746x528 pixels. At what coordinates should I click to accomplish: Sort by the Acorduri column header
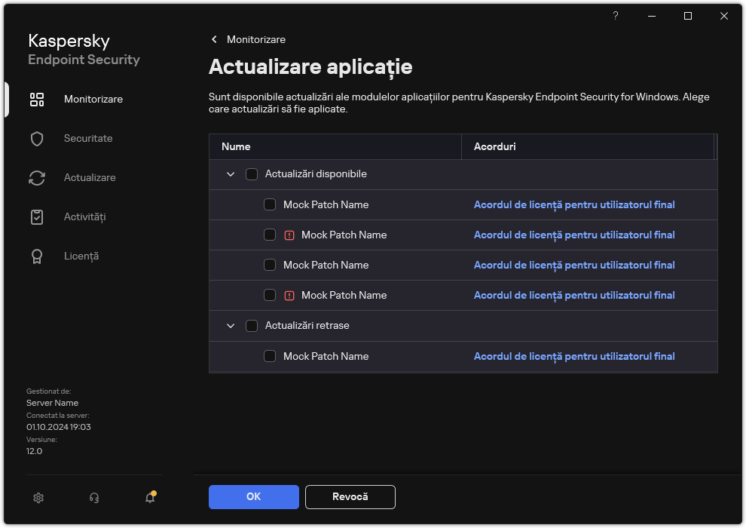click(x=495, y=146)
